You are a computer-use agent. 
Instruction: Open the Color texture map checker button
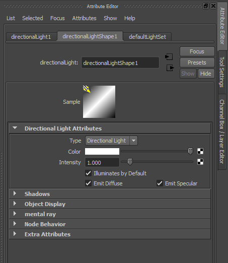click(x=200, y=151)
